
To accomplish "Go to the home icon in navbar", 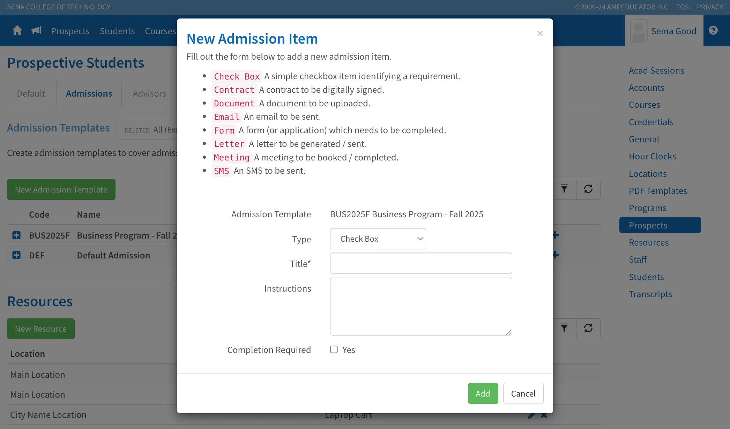I will 17,31.
